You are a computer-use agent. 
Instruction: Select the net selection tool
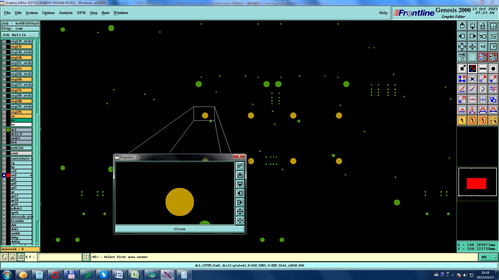(493, 120)
